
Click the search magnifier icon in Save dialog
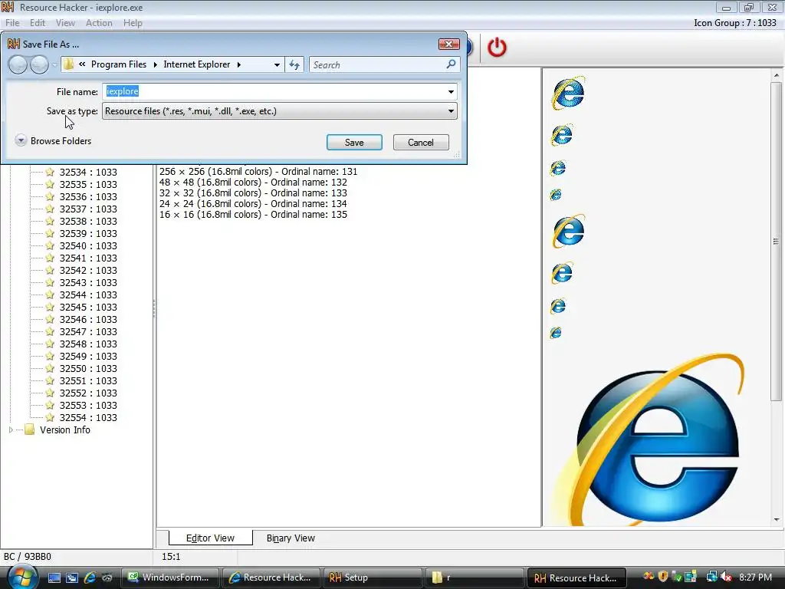[x=451, y=64]
